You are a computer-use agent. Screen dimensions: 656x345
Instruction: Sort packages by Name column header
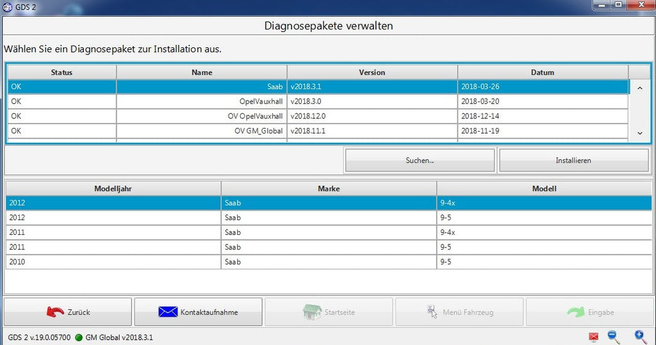[x=202, y=72]
